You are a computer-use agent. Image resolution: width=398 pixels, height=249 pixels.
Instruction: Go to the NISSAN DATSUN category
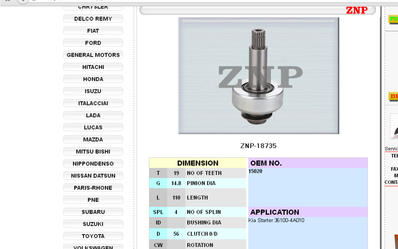[x=93, y=175]
